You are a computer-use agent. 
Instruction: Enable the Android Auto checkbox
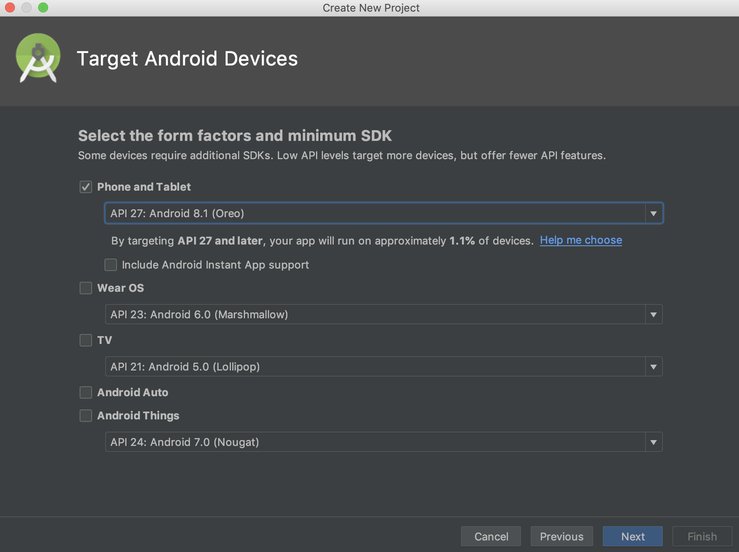click(85, 392)
